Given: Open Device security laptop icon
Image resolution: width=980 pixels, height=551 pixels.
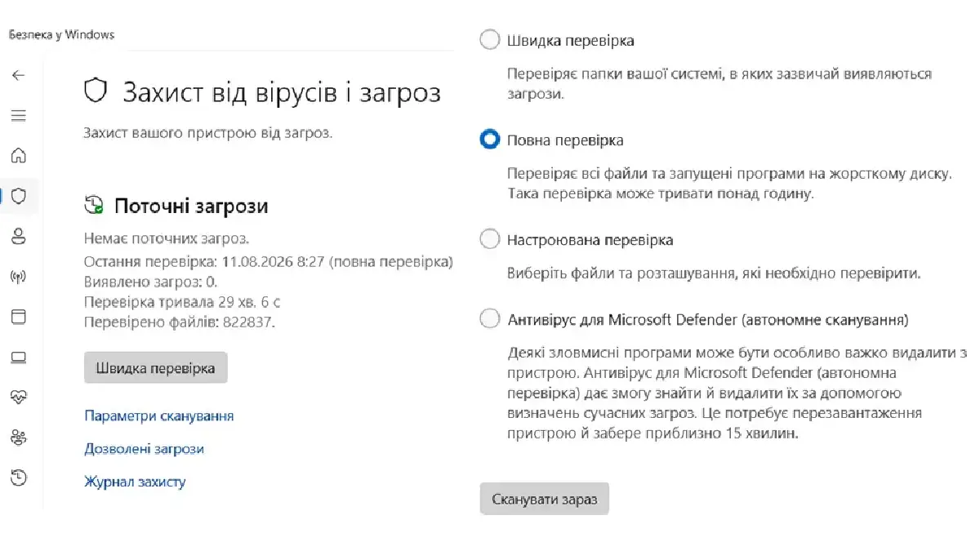Looking at the screenshot, I should (x=19, y=357).
